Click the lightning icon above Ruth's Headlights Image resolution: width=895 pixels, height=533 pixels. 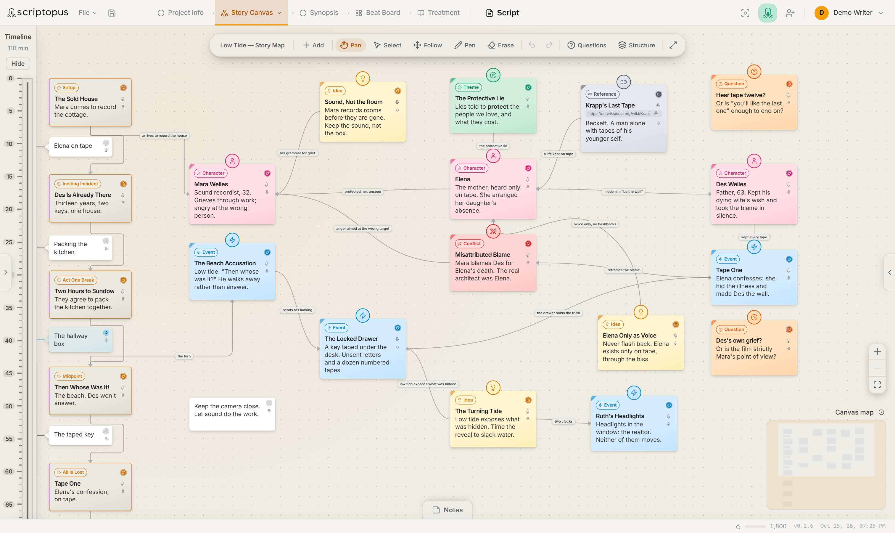pyautogui.click(x=634, y=393)
